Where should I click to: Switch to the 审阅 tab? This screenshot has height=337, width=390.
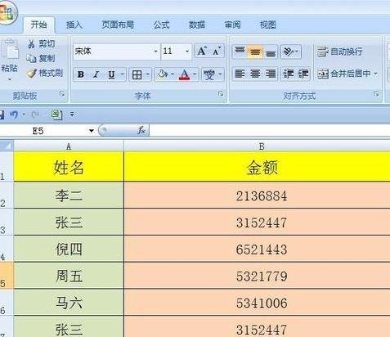point(232,25)
